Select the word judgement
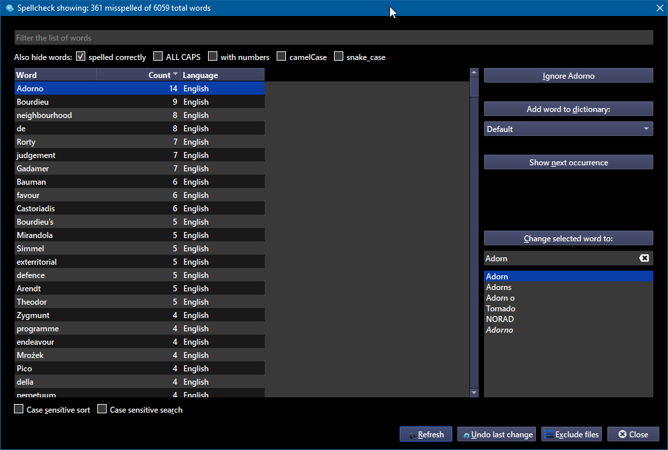Viewport: 668px width, 450px height. pos(140,155)
